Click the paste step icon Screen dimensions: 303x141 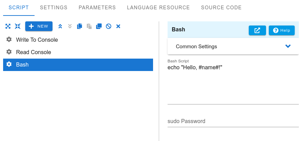tap(89, 26)
